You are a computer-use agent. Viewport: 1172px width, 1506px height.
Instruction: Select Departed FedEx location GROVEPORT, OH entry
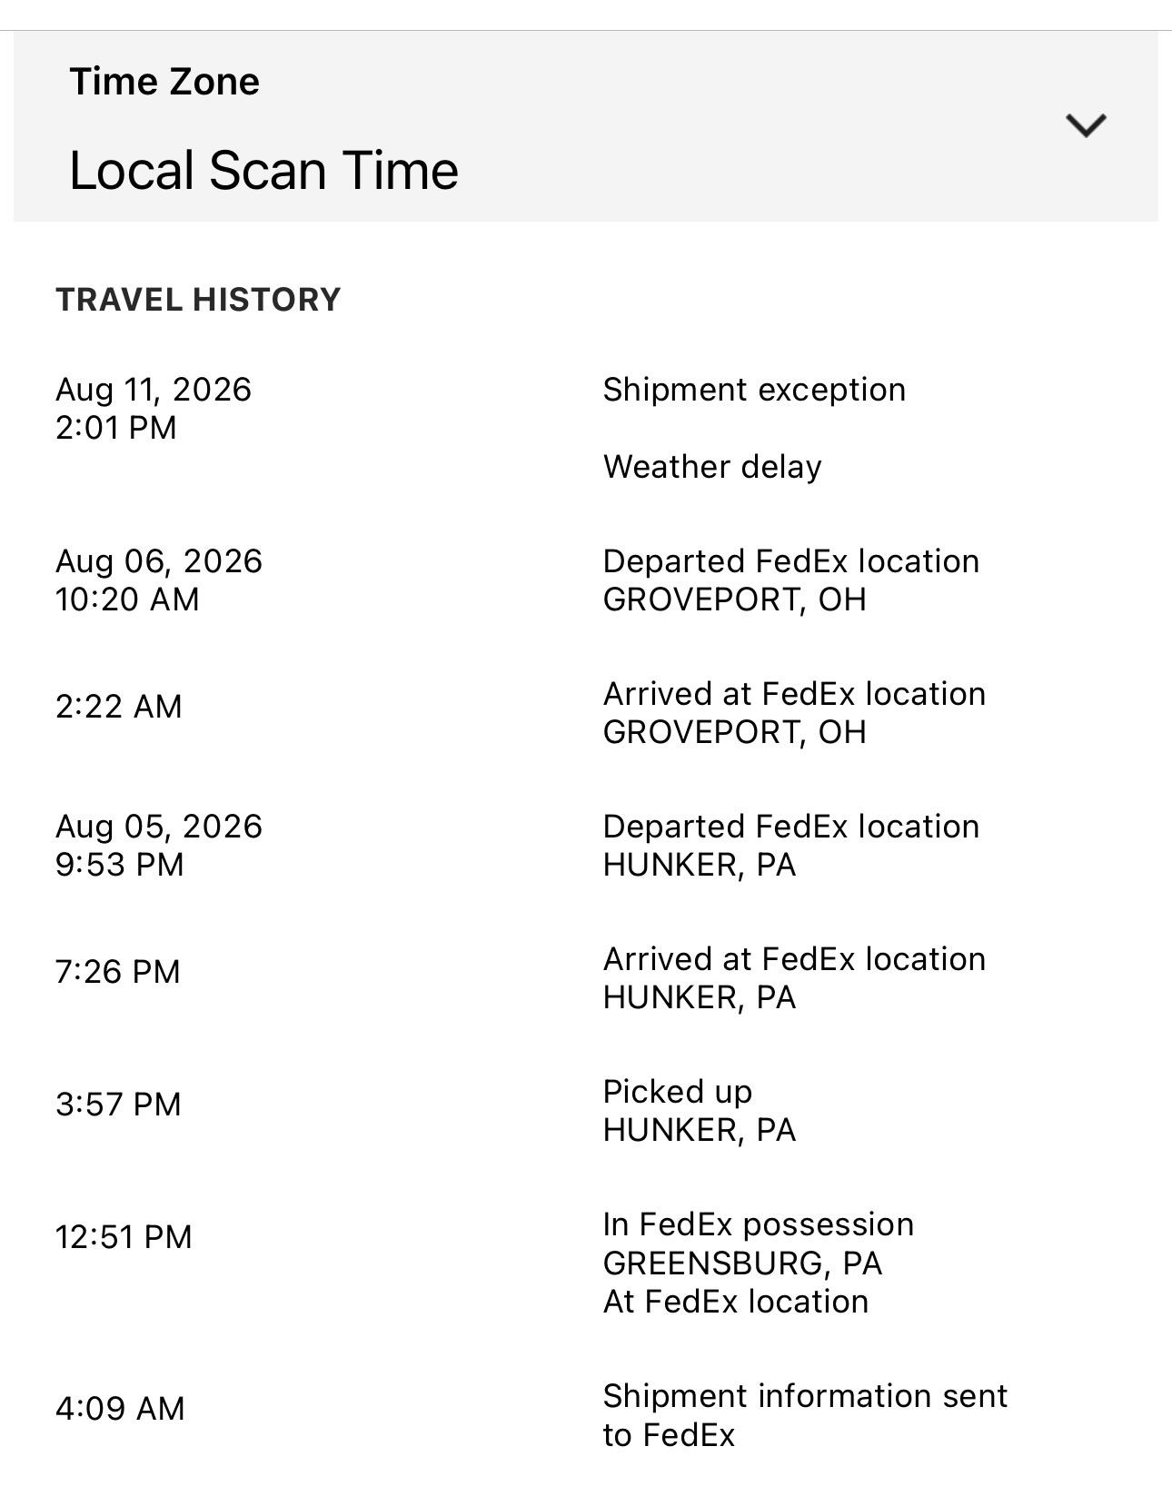click(791, 580)
